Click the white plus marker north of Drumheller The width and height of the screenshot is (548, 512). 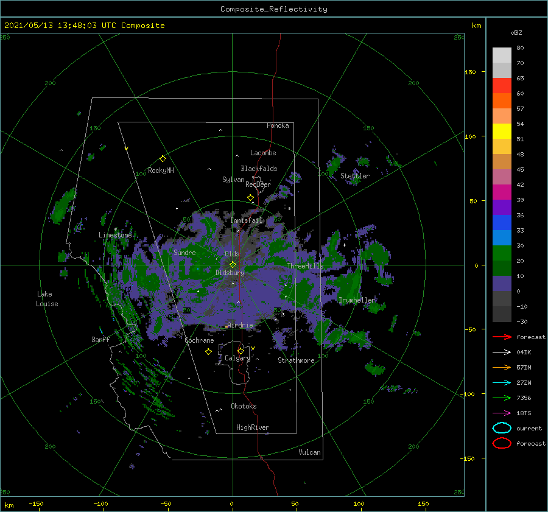point(344,245)
